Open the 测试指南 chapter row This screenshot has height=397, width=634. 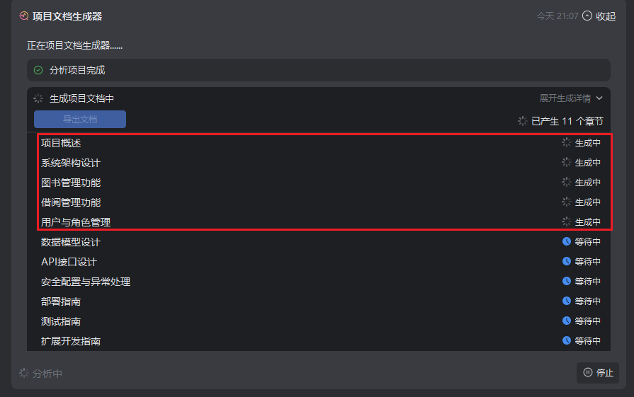61,321
